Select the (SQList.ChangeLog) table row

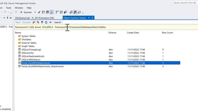coord(99,50)
